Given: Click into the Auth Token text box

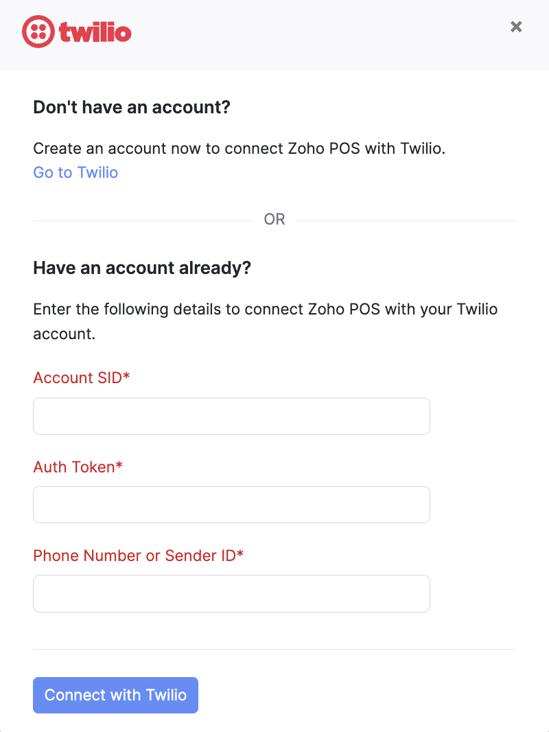Looking at the screenshot, I should 231,505.
